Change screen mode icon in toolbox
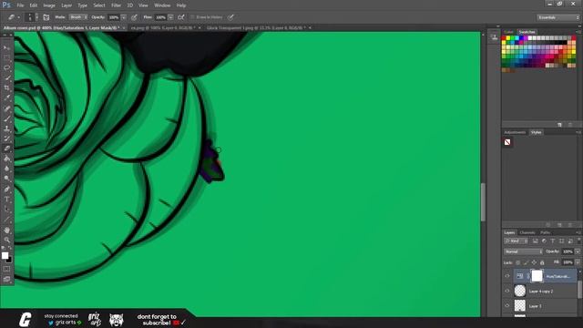583x328 pixels. pyautogui.click(x=6, y=279)
